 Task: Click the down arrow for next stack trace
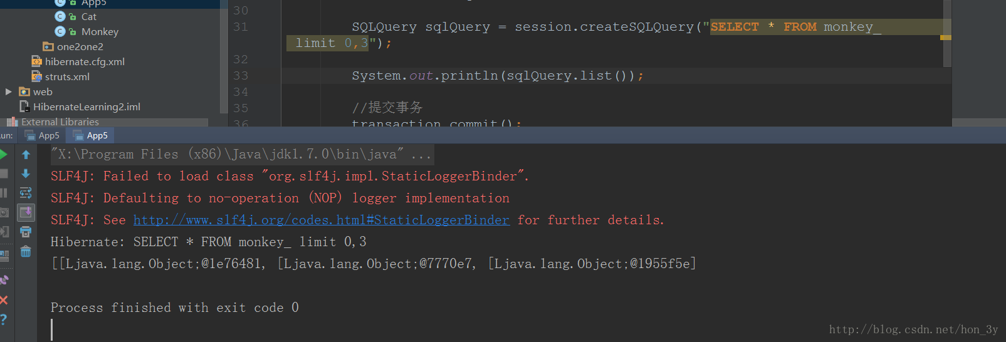[x=26, y=174]
